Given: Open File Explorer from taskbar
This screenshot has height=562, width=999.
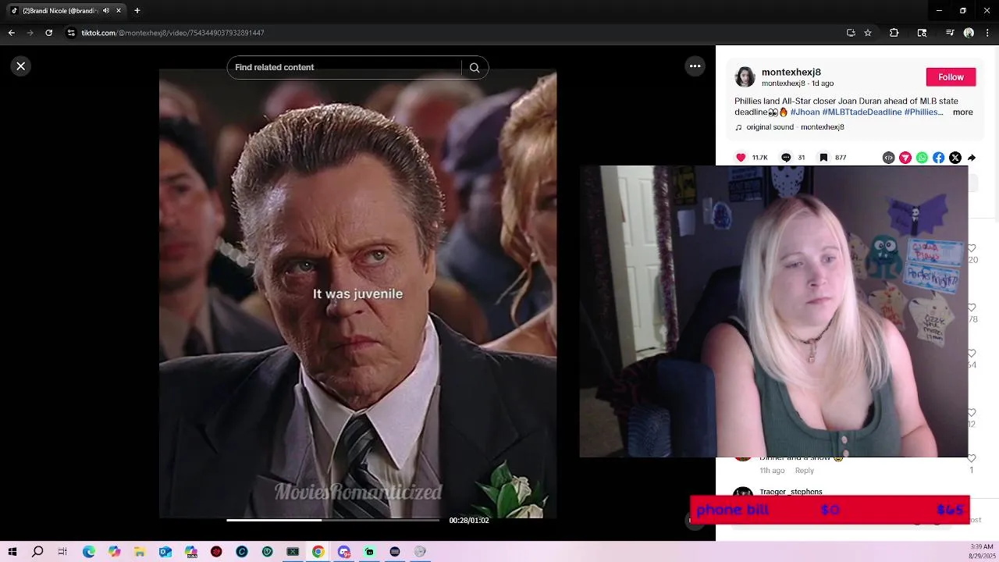Looking at the screenshot, I should (140, 552).
